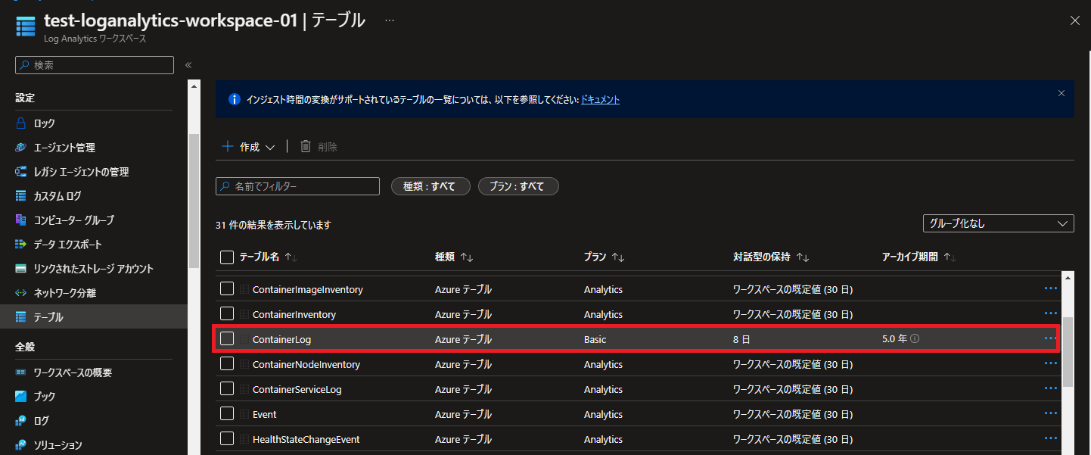Click the カスタム ログ icon
Image resolution: width=1091 pixels, height=455 pixels.
[x=21, y=196]
